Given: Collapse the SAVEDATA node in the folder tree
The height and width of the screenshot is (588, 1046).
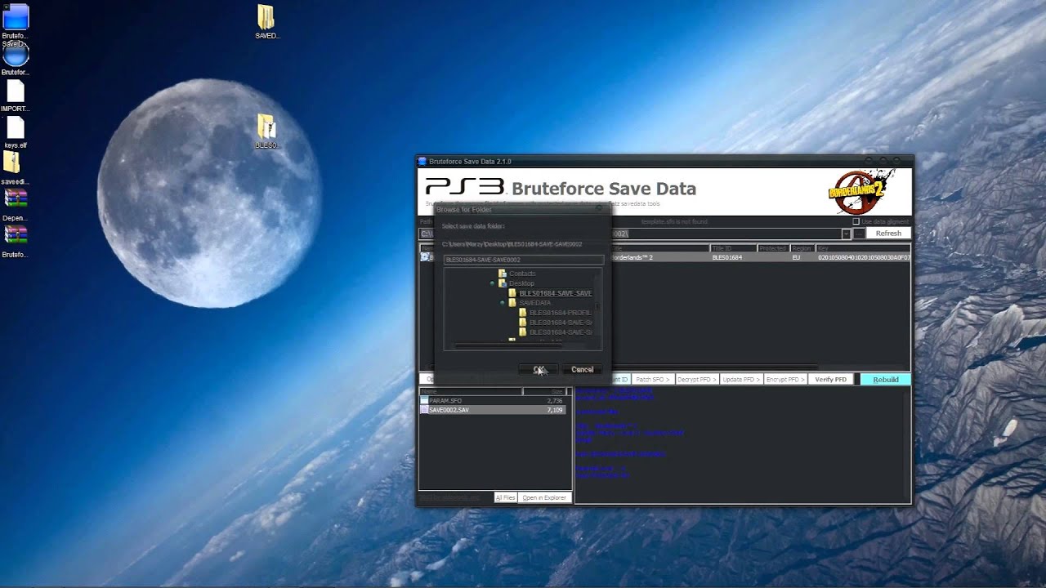Looking at the screenshot, I should (x=503, y=303).
